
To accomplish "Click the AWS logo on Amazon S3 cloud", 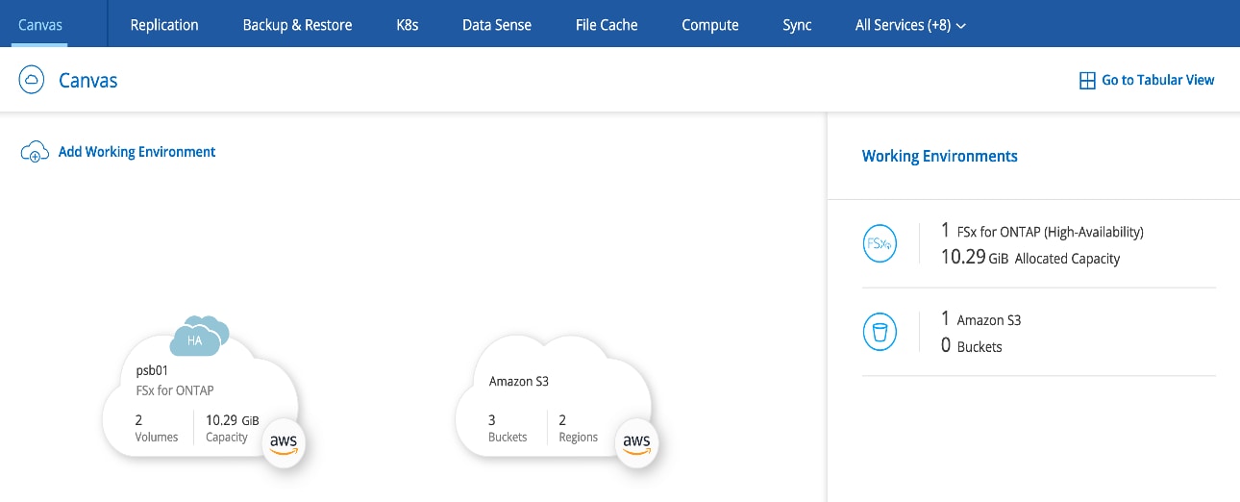I will (636, 442).
